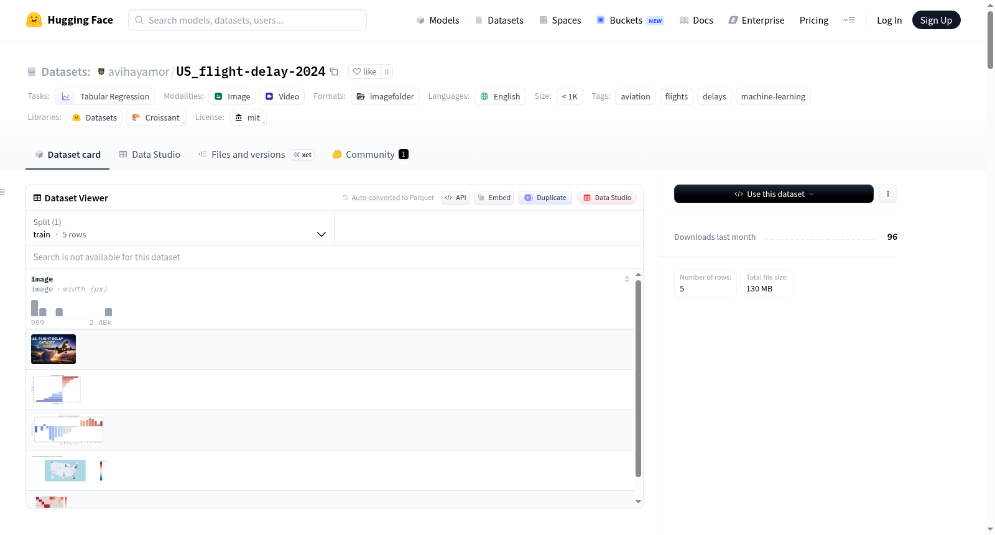Click the Datasets library tag

pos(95,117)
